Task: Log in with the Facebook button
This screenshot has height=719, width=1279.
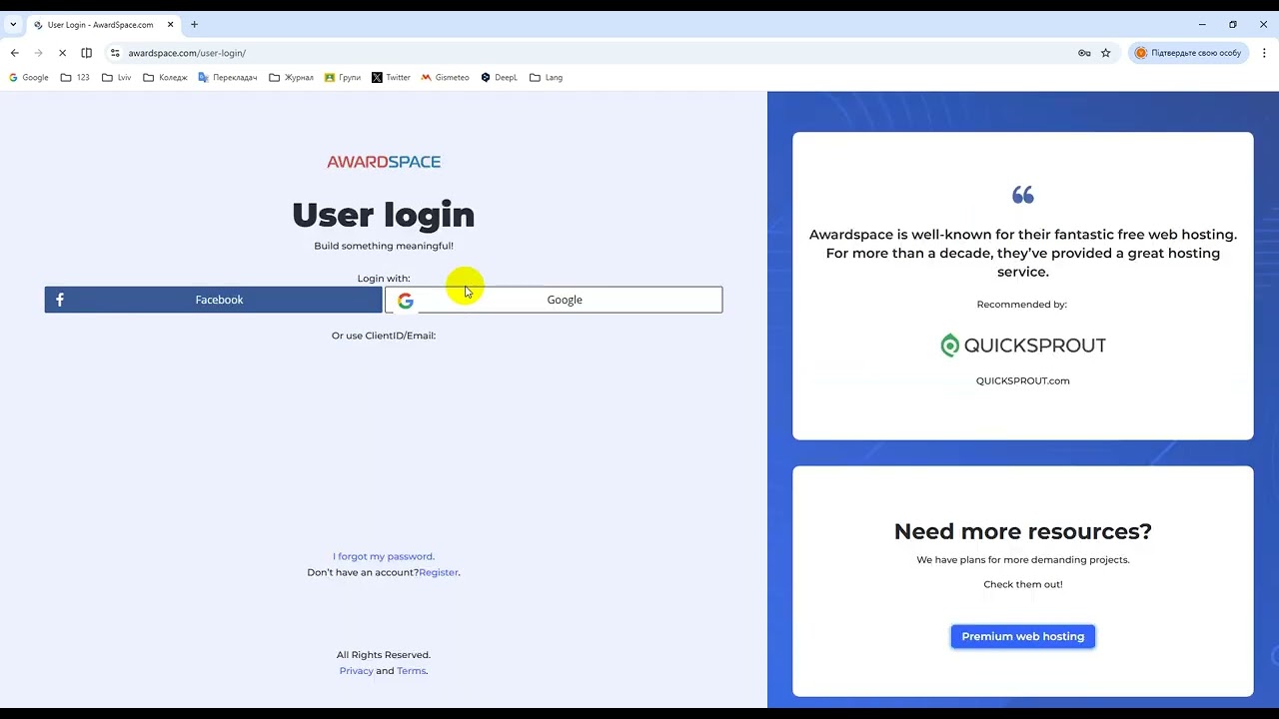Action: [x=213, y=300]
